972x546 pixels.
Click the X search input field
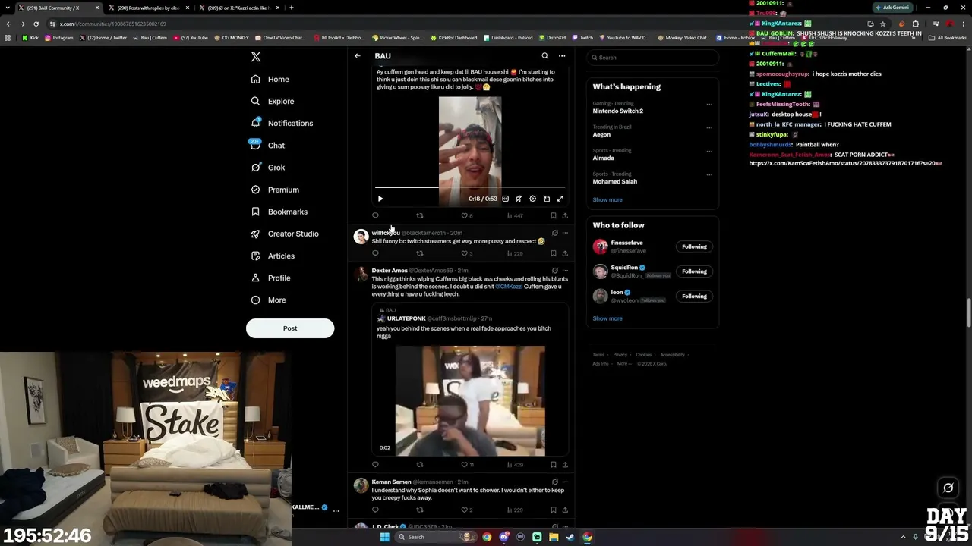pyautogui.click(x=652, y=58)
